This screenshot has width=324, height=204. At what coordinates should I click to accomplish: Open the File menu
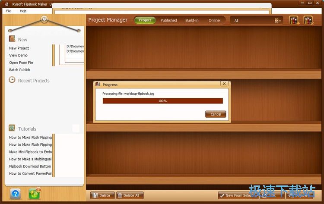tap(8, 11)
